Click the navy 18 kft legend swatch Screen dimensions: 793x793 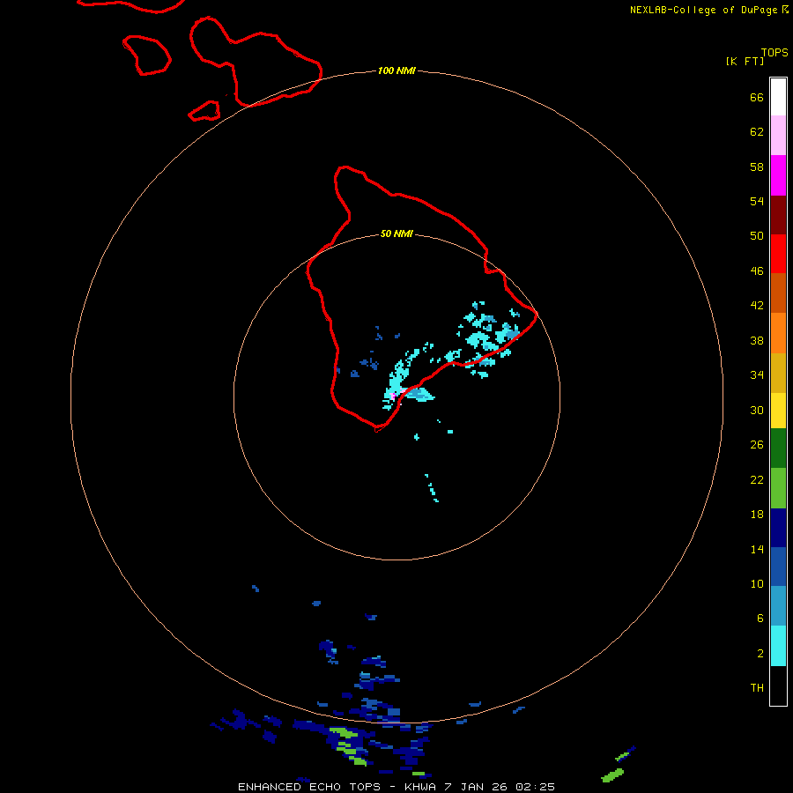(x=778, y=528)
